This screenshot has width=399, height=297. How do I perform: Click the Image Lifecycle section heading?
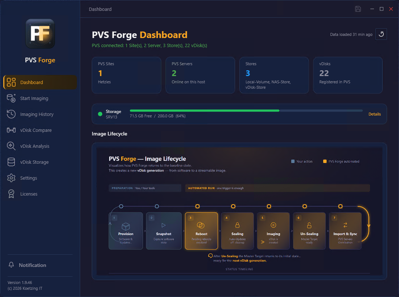coord(110,134)
